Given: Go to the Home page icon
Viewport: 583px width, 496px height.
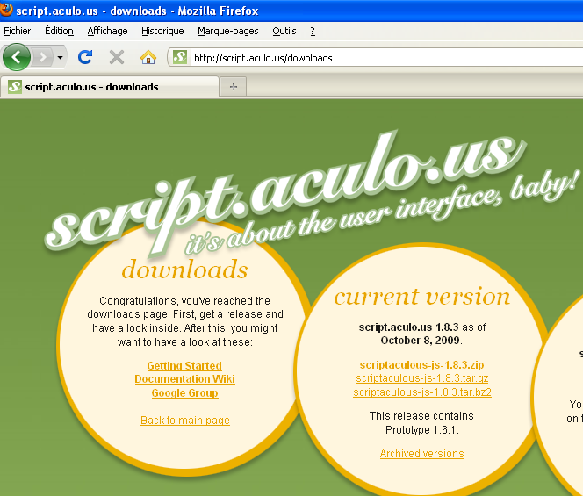Looking at the screenshot, I should (x=148, y=57).
